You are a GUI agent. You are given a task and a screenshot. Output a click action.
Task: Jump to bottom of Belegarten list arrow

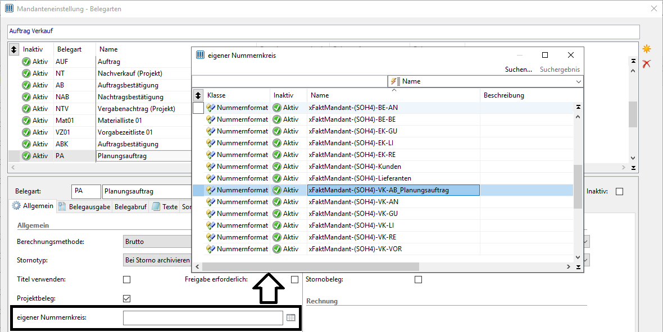pyautogui.click(x=633, y=168)
